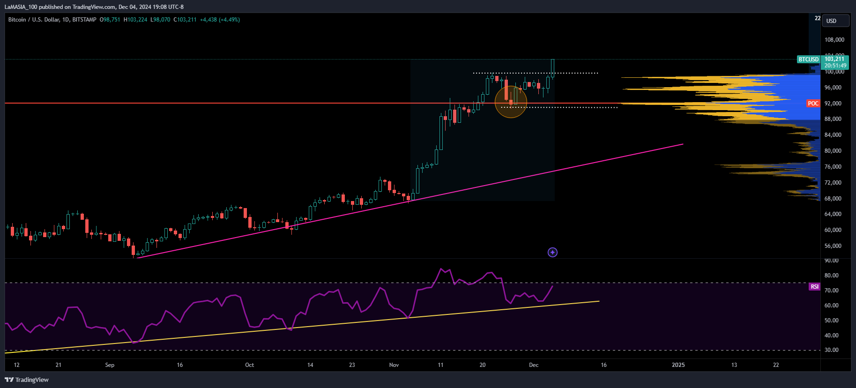Select the yellow trendline in the RSI pane
This screenshot has width=856, height=388.
(302, 327)
